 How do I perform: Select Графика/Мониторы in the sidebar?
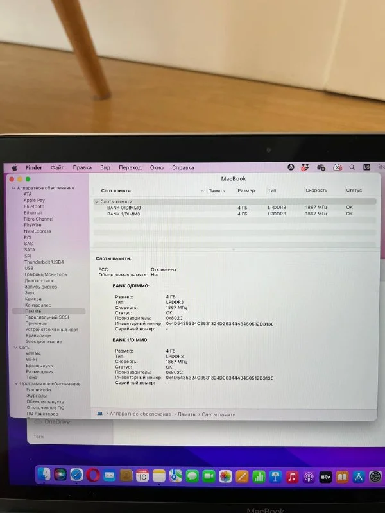tap(46, 274)
